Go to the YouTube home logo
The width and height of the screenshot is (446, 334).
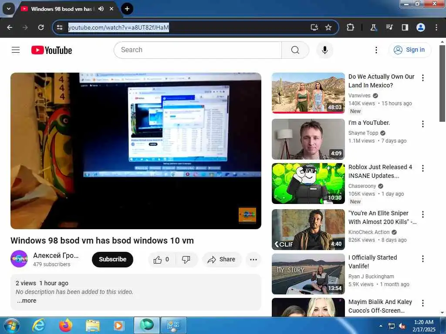[x=51, y=50]
